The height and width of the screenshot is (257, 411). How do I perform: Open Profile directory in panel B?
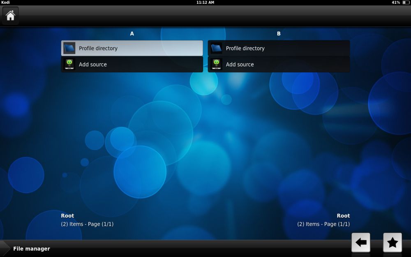[x=279, y=48]
